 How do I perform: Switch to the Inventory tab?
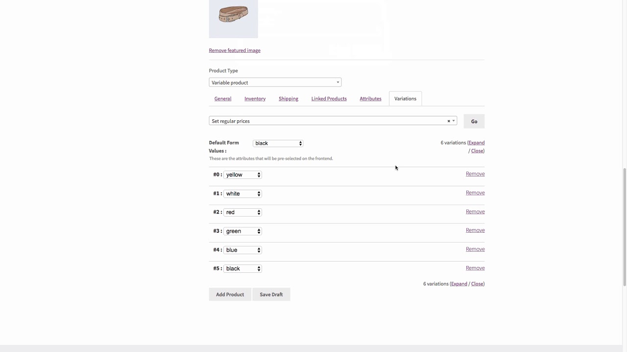pyautogui.click(x=255, y=99)
